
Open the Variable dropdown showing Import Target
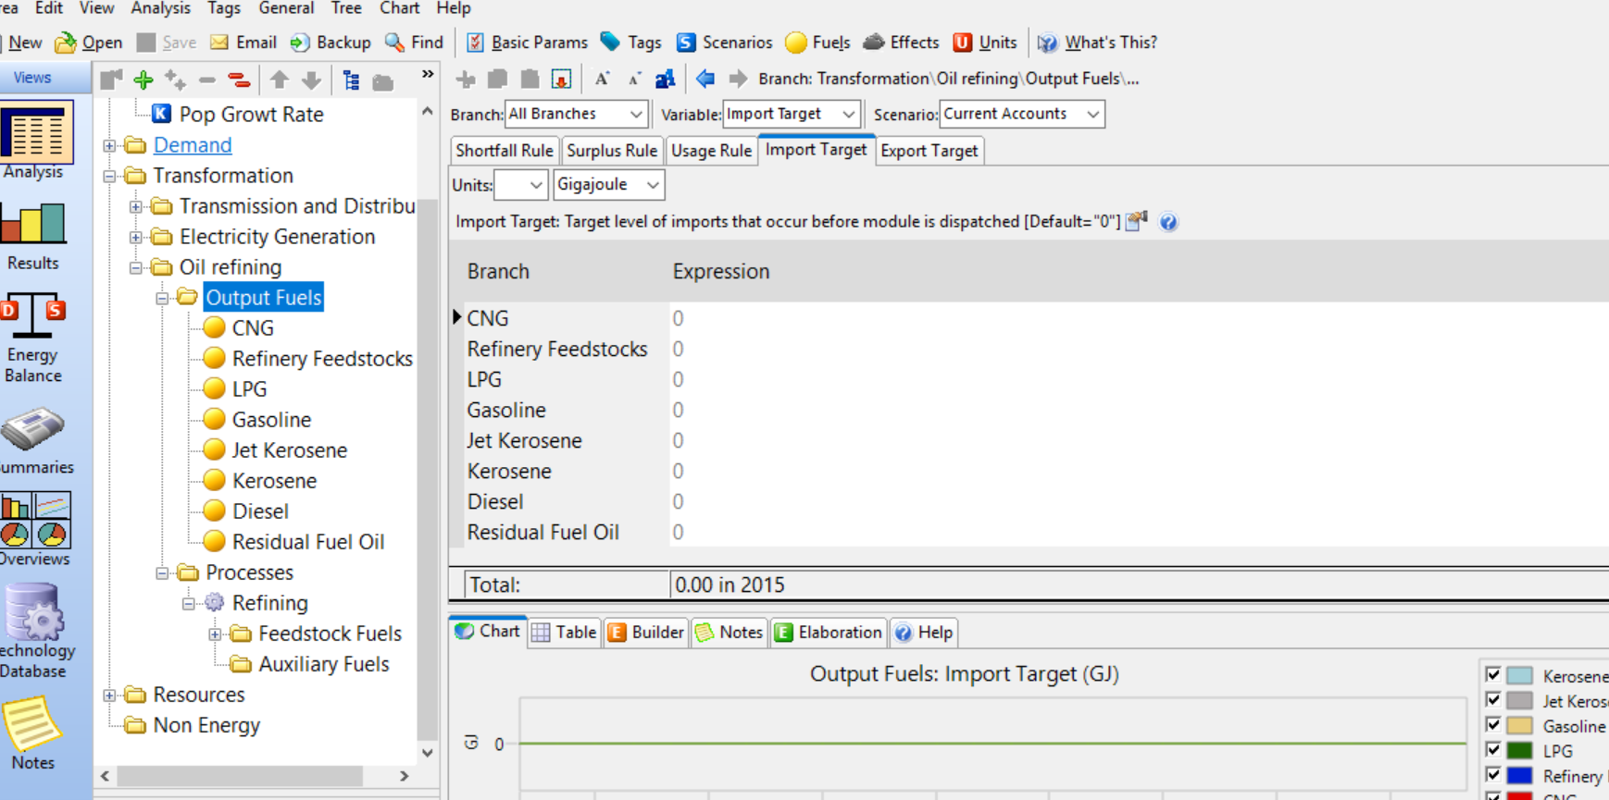click(791, 114)
